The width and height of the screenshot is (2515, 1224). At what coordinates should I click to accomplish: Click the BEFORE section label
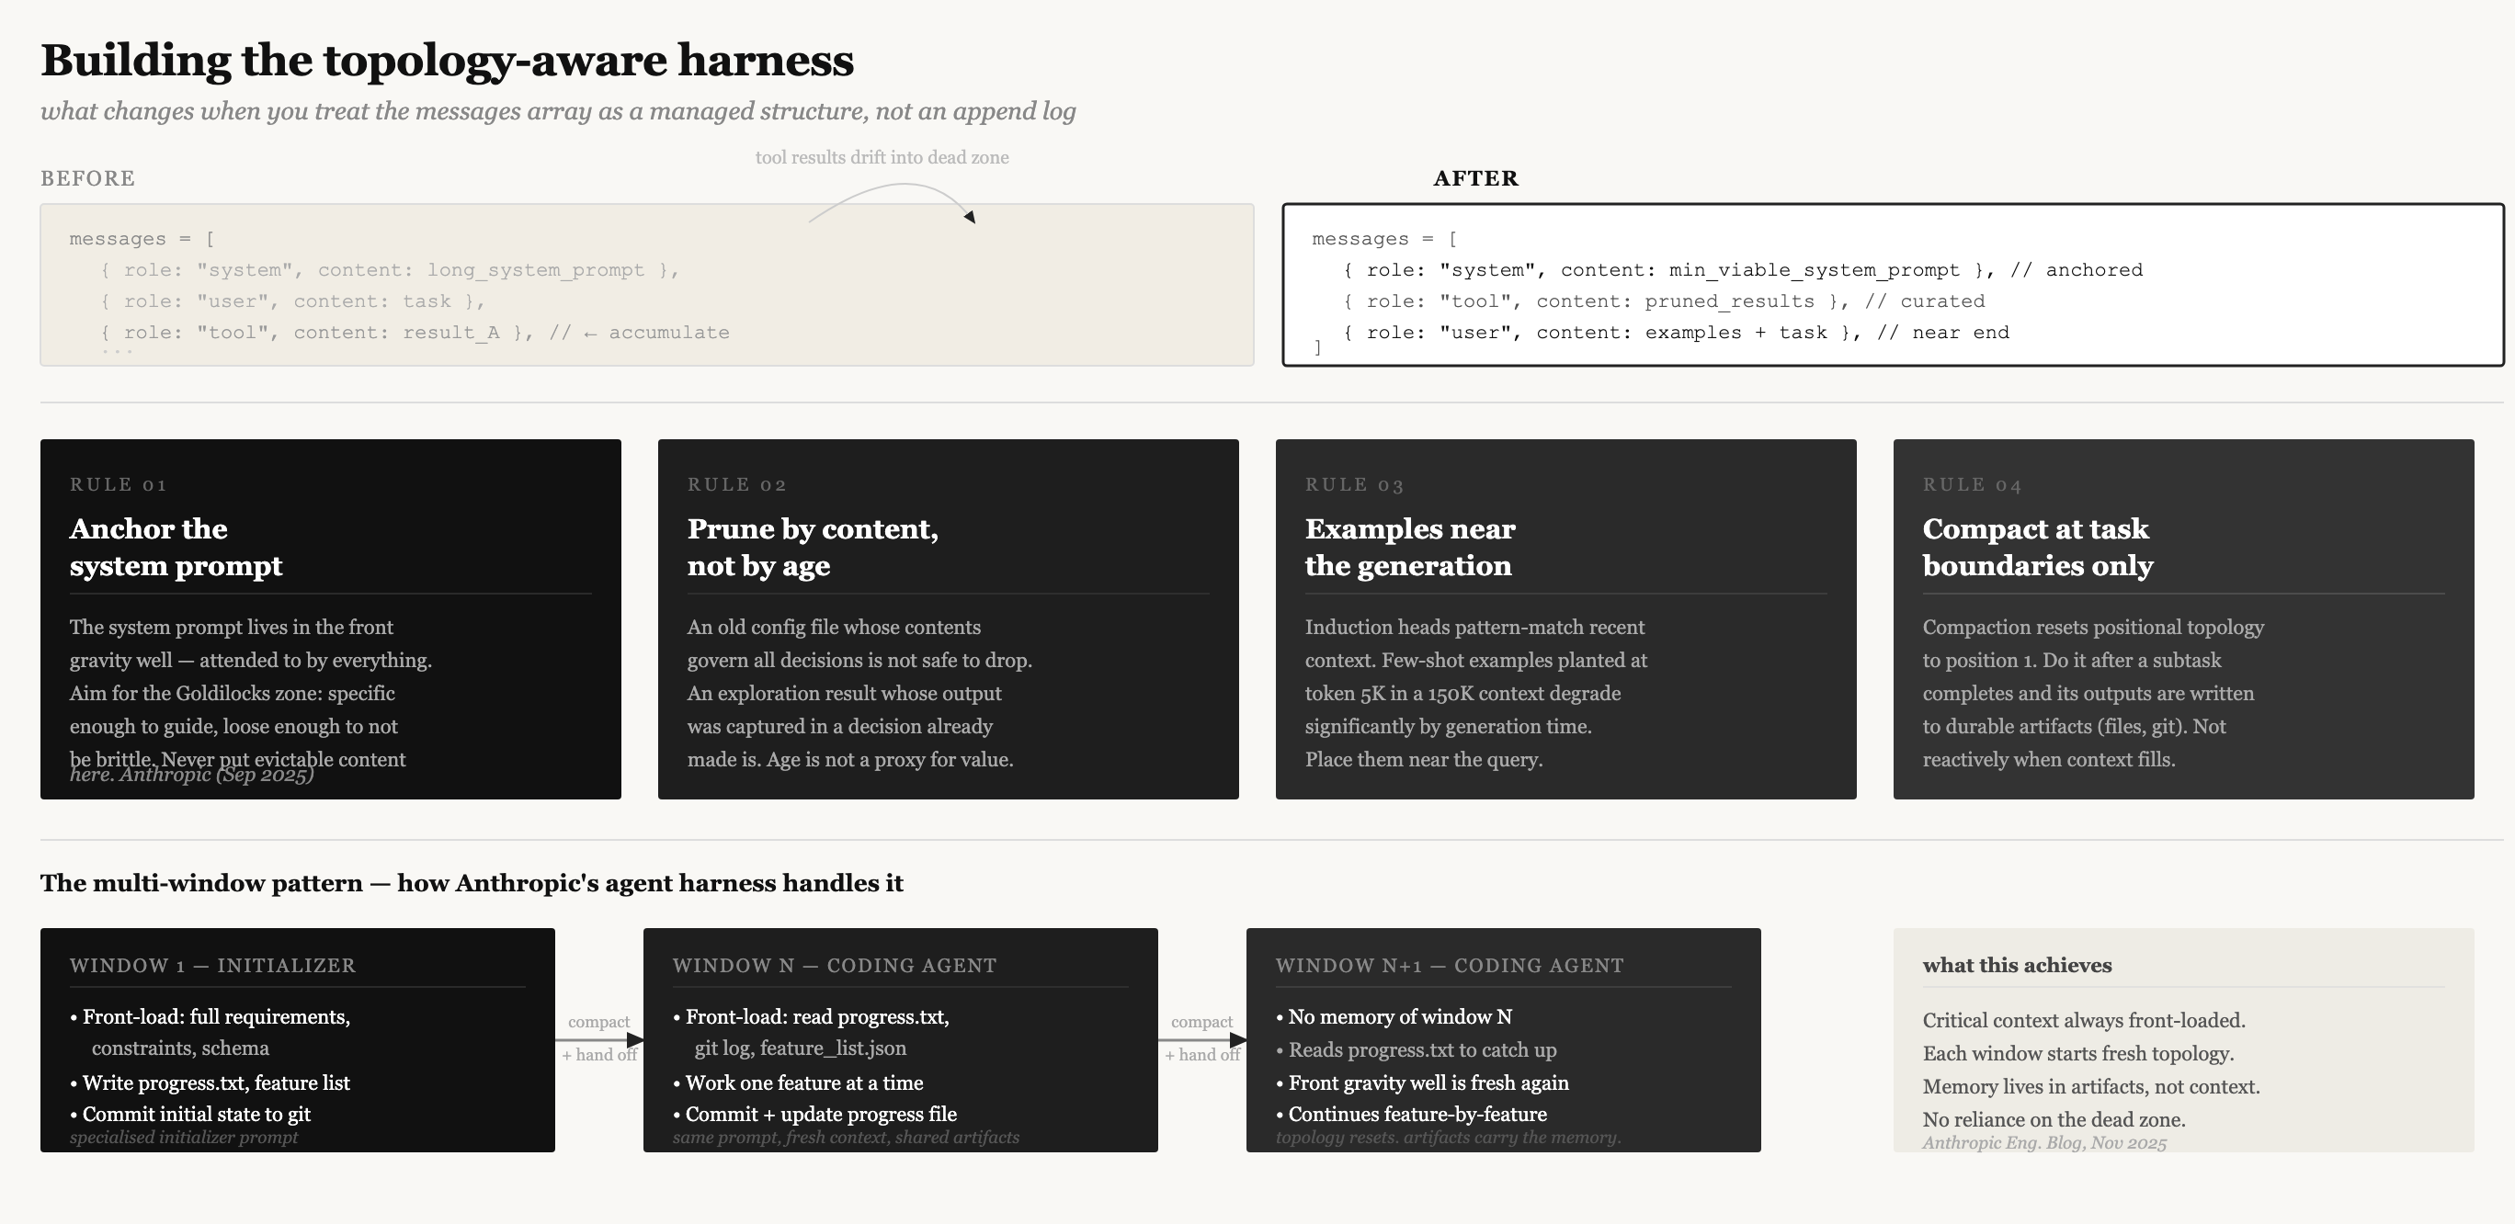pos(88,178)
